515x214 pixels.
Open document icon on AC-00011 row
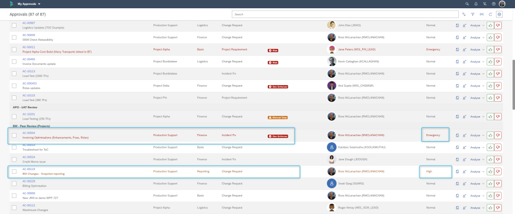(x=457, y=50)
